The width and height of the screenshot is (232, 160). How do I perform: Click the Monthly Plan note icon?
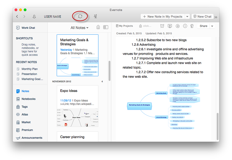[18, 69]
